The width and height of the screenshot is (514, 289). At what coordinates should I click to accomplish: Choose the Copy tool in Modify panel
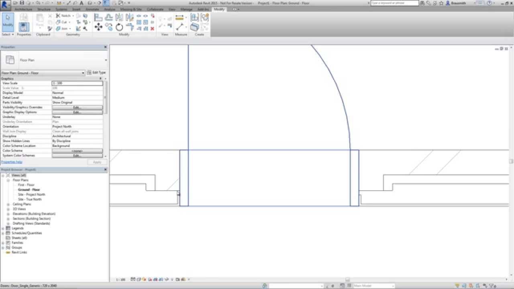click(109, 27)
